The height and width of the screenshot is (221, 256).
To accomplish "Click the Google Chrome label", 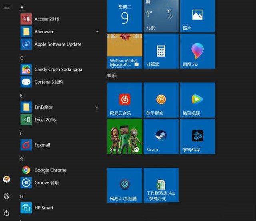I will pos(50,170).
